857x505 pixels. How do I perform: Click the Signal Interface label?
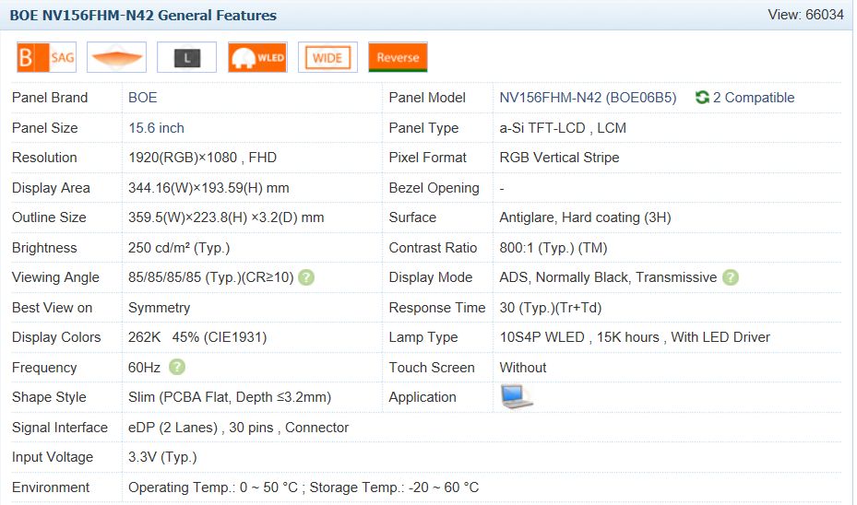(60, 428)
